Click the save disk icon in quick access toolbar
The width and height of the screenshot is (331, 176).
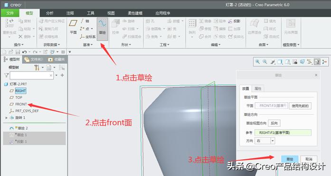[18, 52]
